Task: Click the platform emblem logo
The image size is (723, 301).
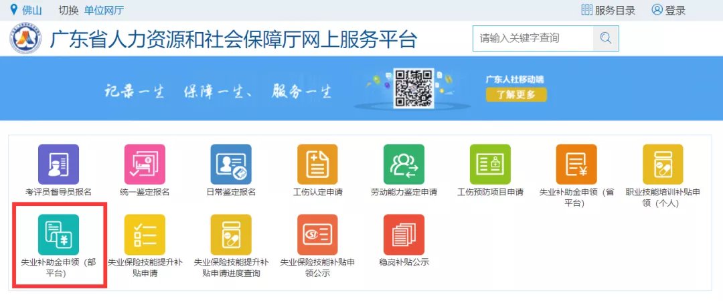Action: coord(26,38)
